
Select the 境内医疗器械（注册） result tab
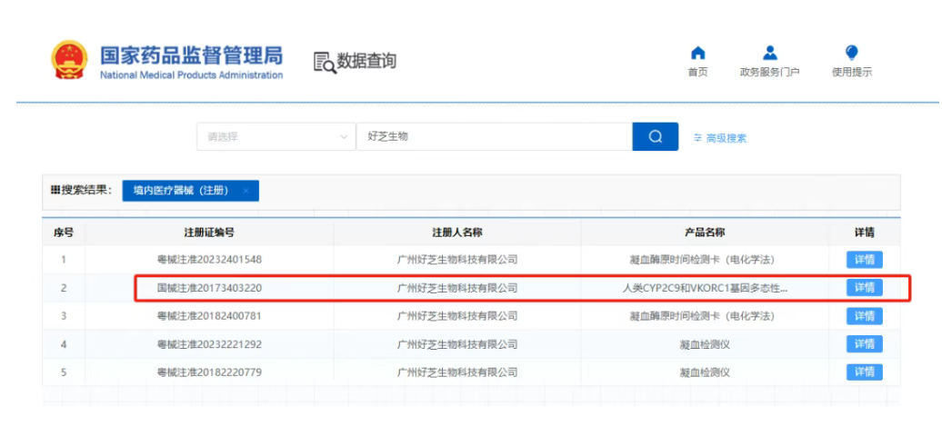[x=180, y=191]
